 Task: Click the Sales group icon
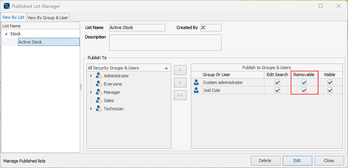tap(99, 100)
